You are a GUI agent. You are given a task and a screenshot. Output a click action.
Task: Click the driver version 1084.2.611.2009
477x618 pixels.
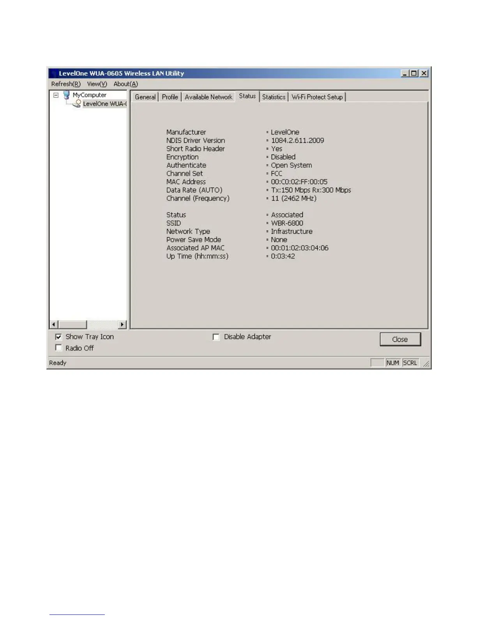[x=297, y=140]
